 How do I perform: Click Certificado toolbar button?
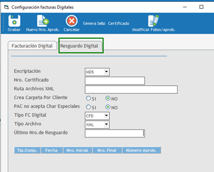(119, 23)
